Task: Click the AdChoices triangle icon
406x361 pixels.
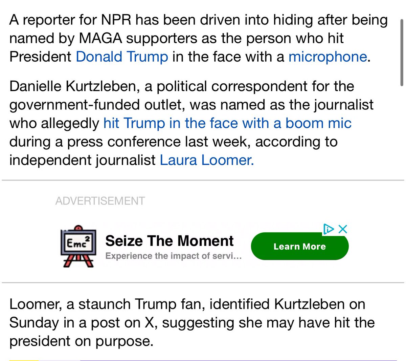Action: click(328, 229)
